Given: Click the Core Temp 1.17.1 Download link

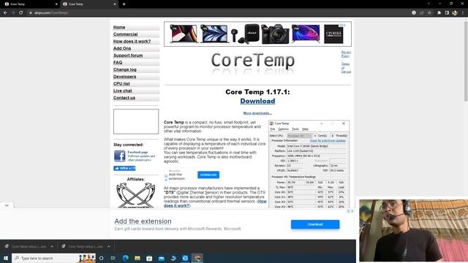Looking at the screenshot, I should coord(257,101).
